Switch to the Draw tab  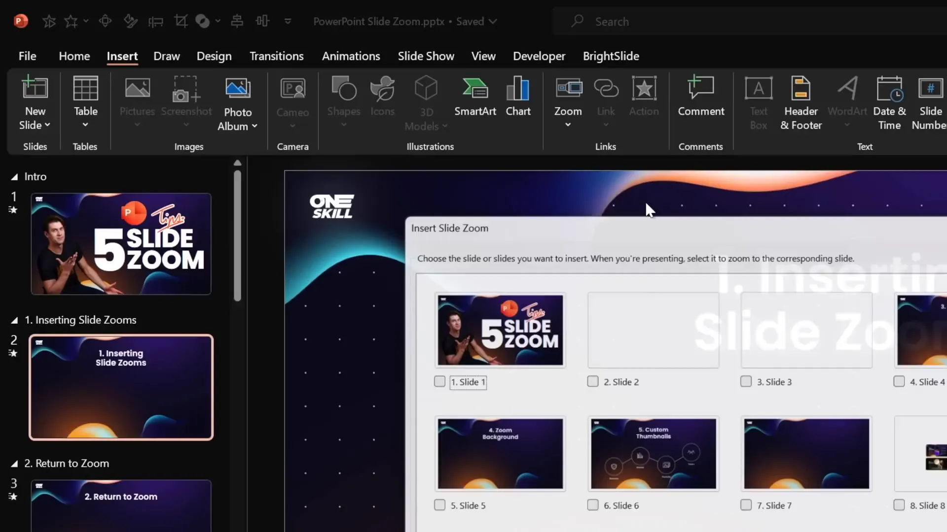(167, 56)
